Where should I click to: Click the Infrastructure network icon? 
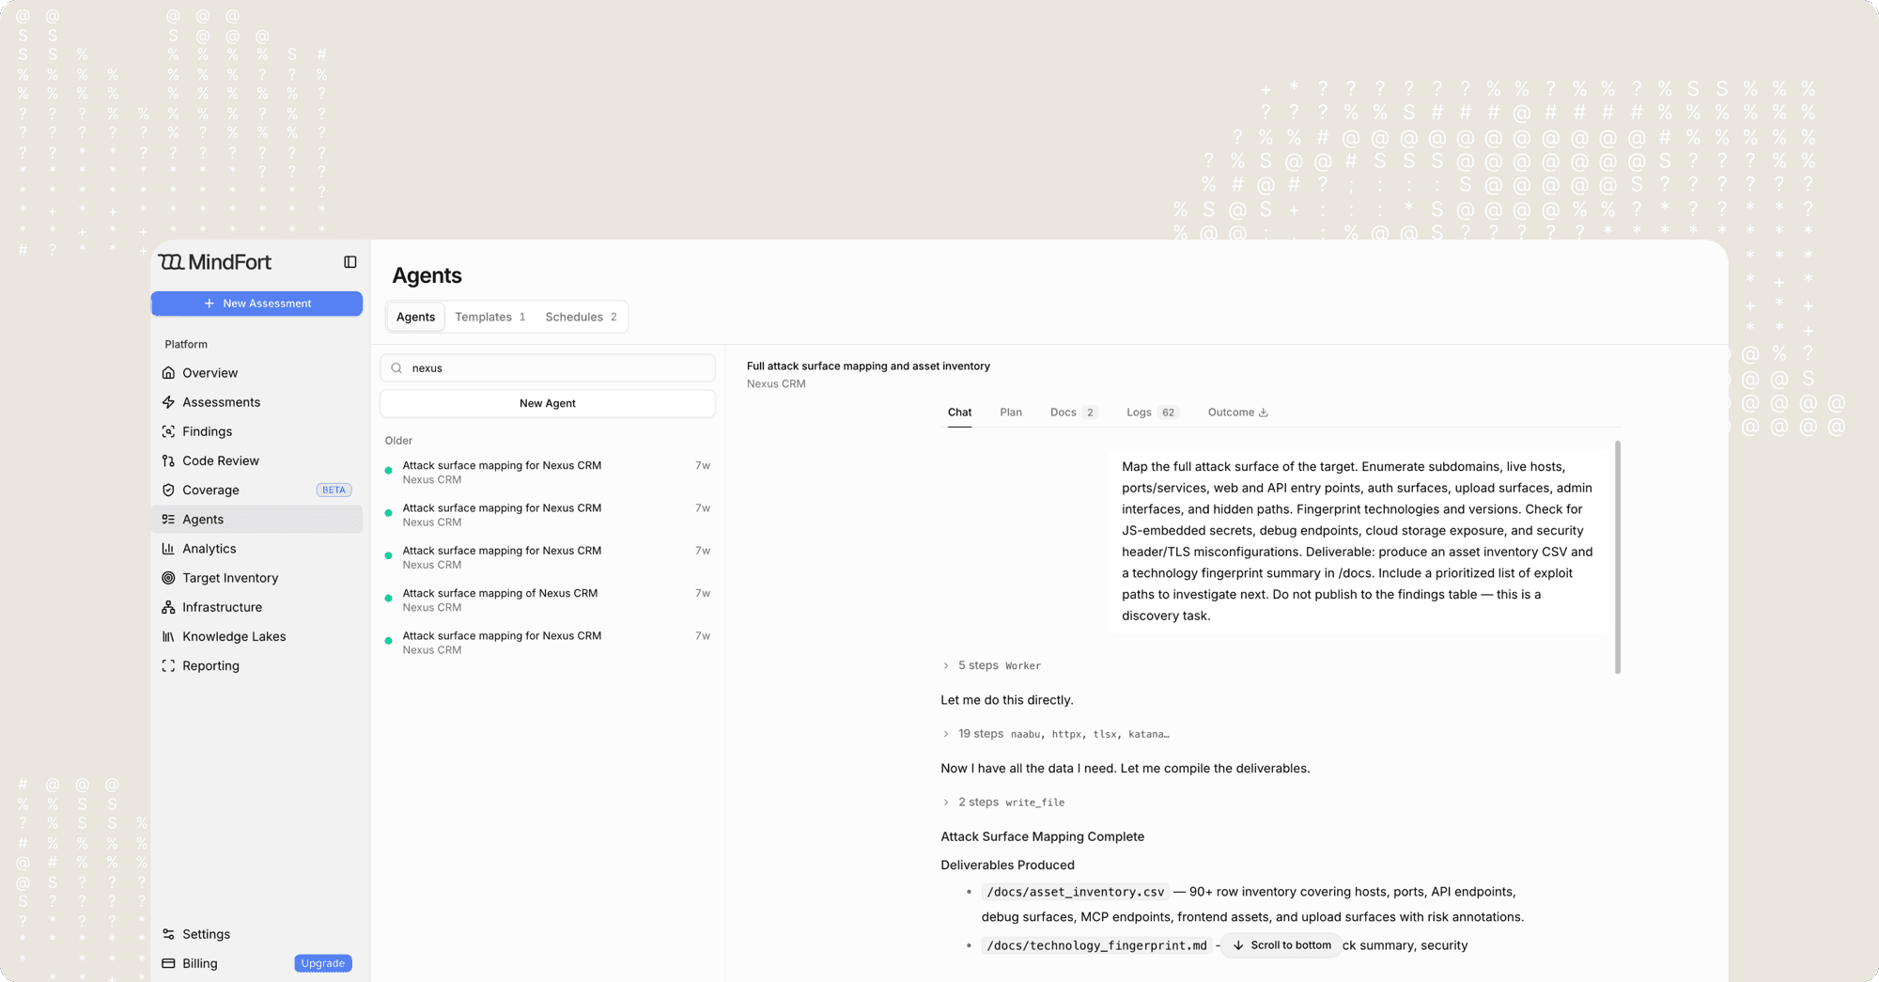pyautogui.click(x=168, y=607)
